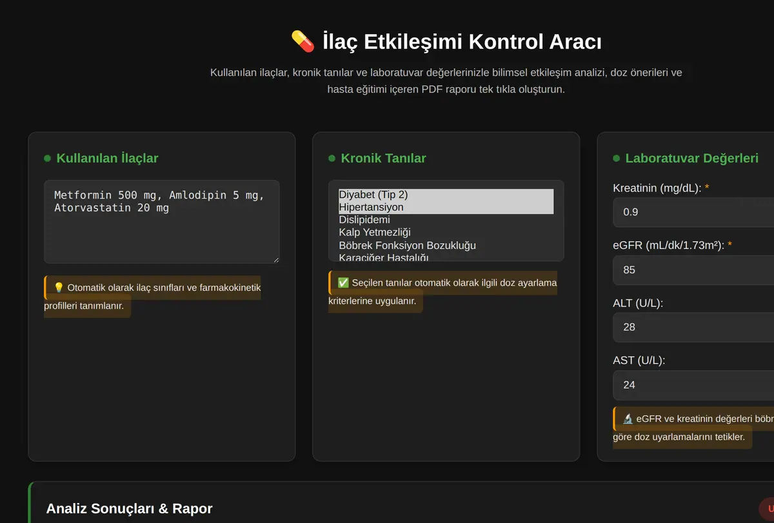774x523 pixels.
Task: Select Hipertansiyon in the diagnoses list
Action: [x=446, y=208]
